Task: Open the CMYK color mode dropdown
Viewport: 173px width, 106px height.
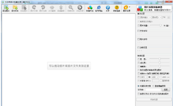Action: click(x=144, y=77)
